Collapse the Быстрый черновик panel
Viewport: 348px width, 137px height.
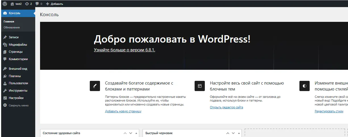(x=239, y=133)
